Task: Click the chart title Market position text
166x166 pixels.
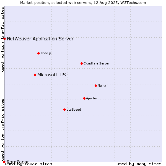Action: tap(83, 3)
